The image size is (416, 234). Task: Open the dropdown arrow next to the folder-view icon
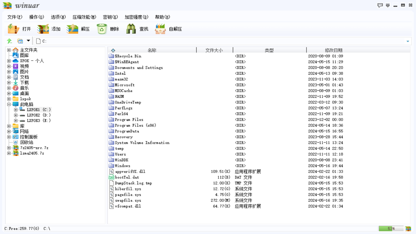click(28, 41)
